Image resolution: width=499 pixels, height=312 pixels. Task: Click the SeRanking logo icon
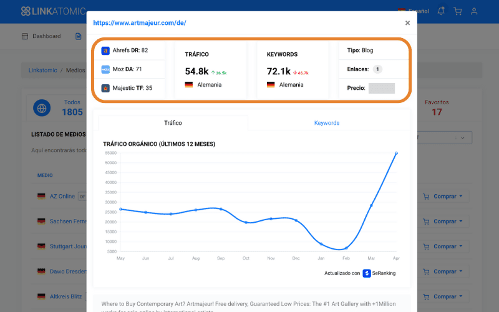(367, 273)
